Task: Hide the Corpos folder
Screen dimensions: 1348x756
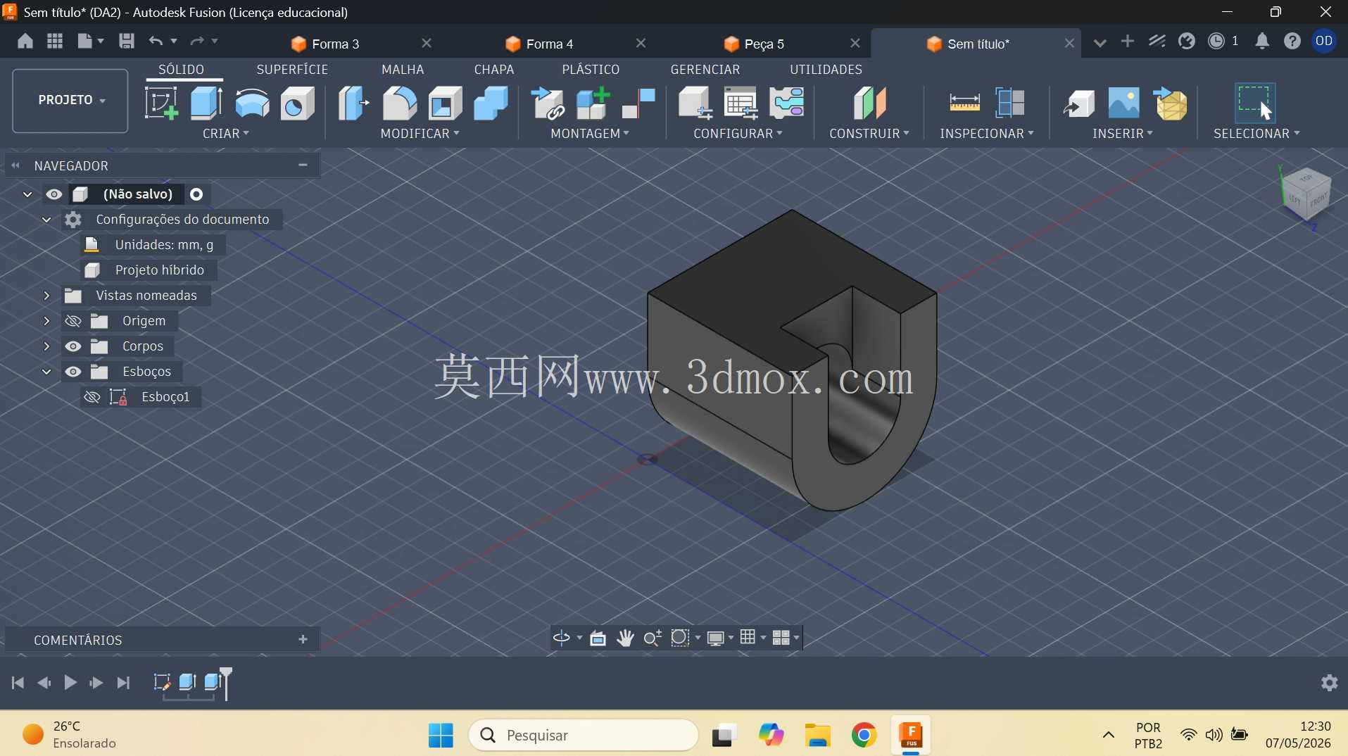Action: click(73, 346)
